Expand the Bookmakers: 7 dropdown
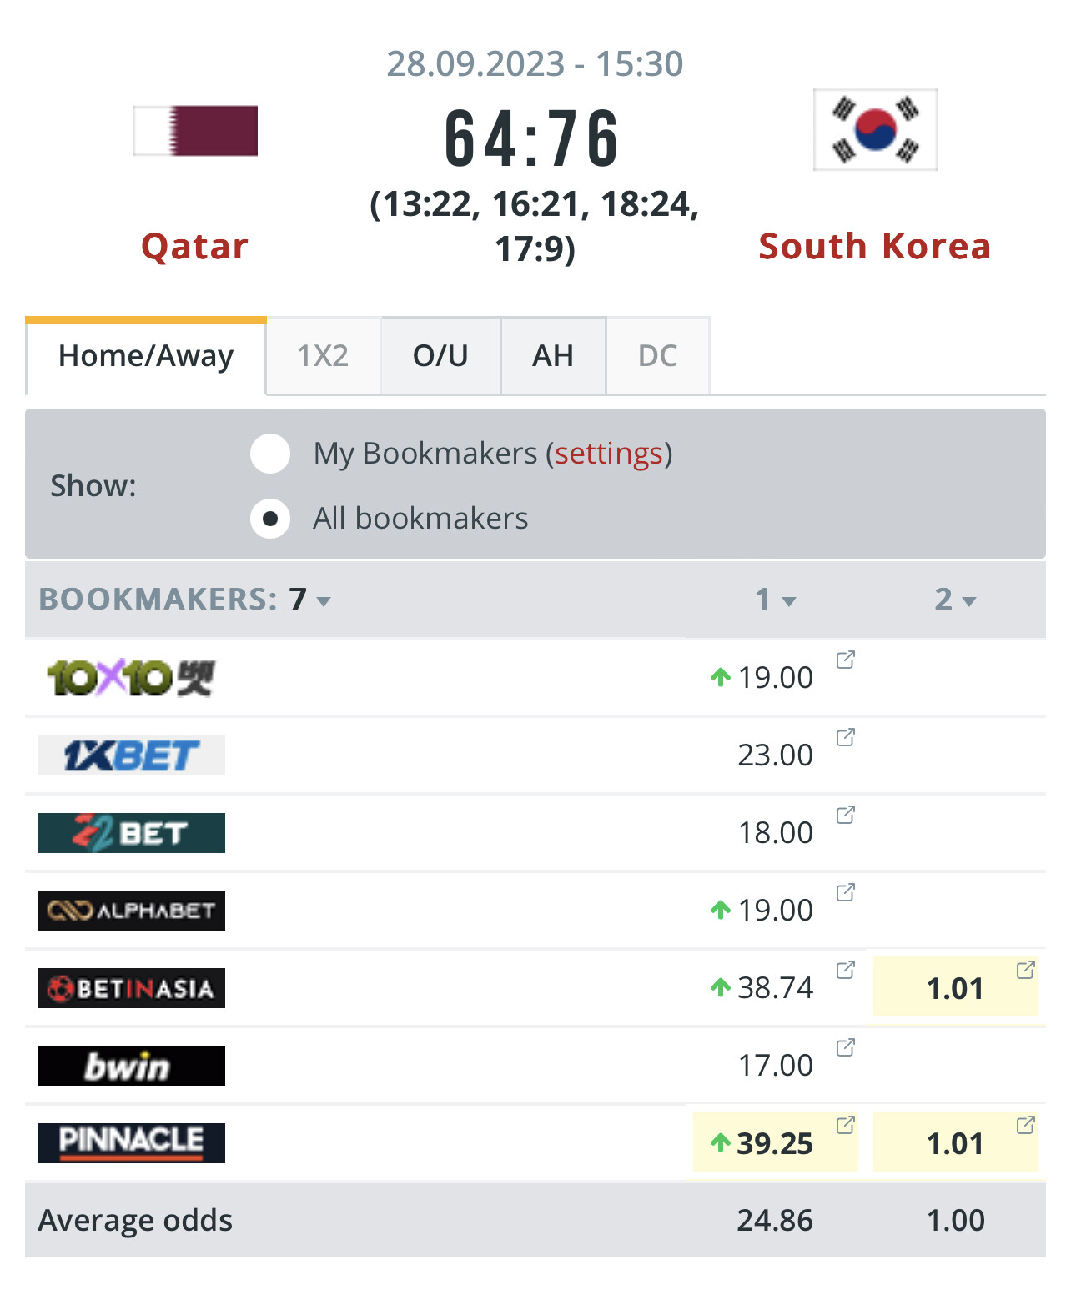 (324, 601)
